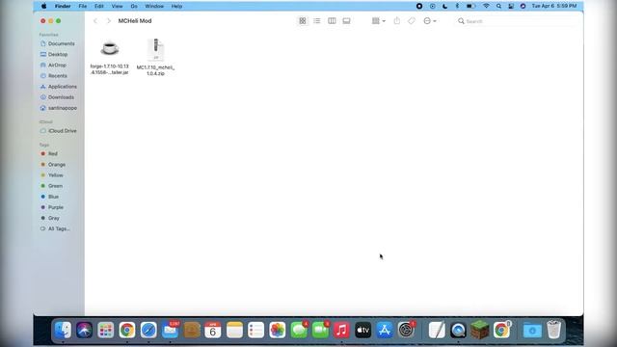Viewport: 617px width, 347px height.
Task: Select the Yellow tag in sidebar
Action: pos(52,175)
